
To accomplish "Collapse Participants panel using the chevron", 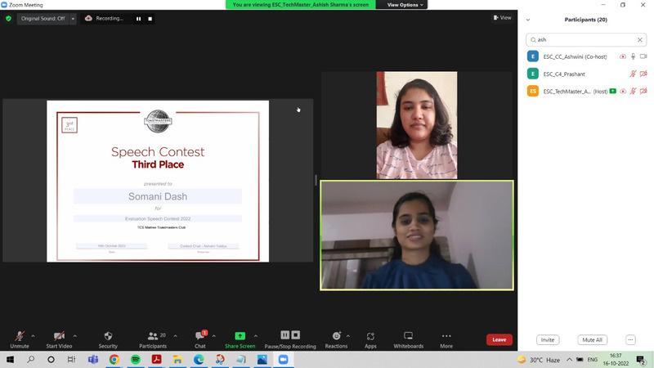I will [x=528, y=20].
